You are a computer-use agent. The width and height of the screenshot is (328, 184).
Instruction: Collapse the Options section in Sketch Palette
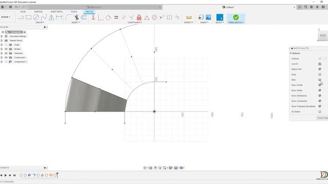[x=291, y=53]
